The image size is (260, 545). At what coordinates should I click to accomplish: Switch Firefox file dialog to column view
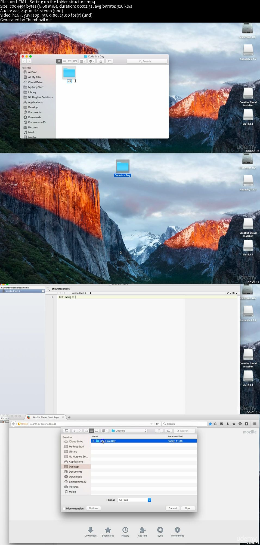(x=97, y=431)
